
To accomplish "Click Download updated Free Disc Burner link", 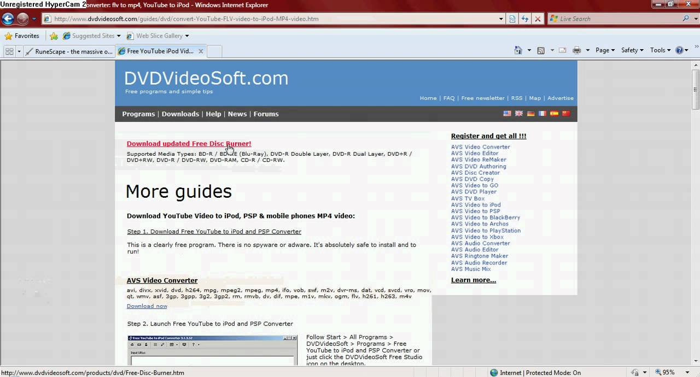I will coord(189,144).
